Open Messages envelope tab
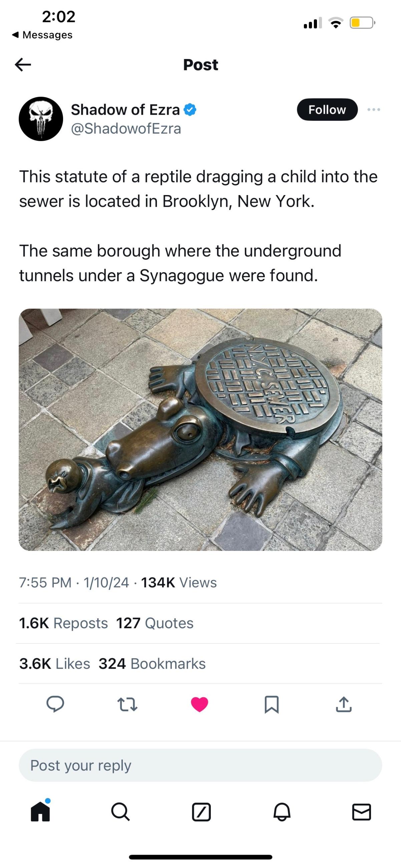 [361, 812]
